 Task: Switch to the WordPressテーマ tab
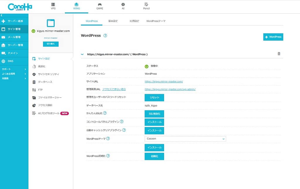(156, 21)
